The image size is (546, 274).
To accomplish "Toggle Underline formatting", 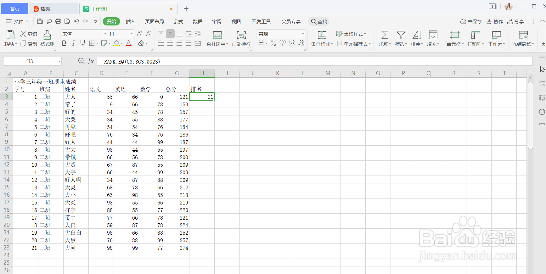I will (82, 43).
